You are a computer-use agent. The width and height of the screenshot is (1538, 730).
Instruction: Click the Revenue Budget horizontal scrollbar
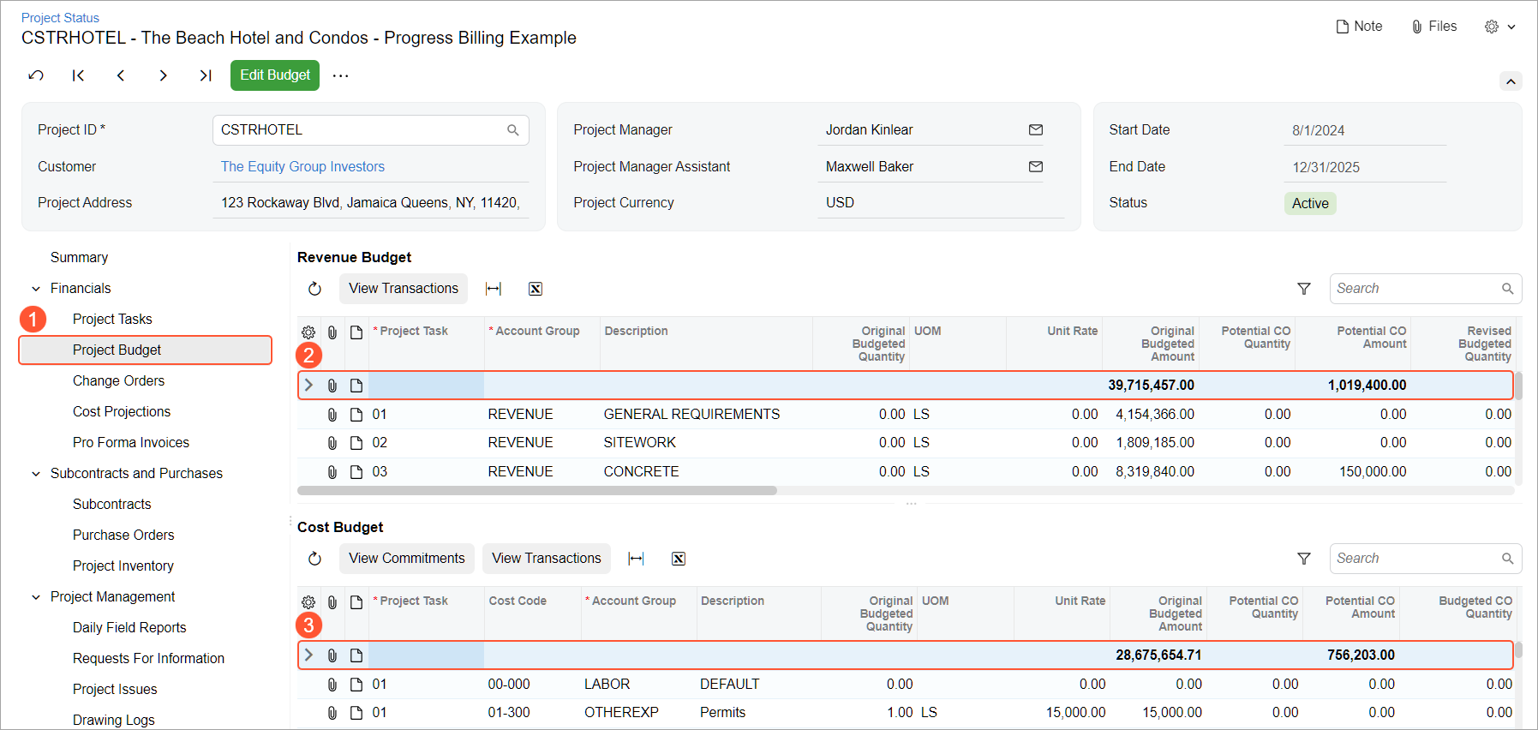click(536, 491)
